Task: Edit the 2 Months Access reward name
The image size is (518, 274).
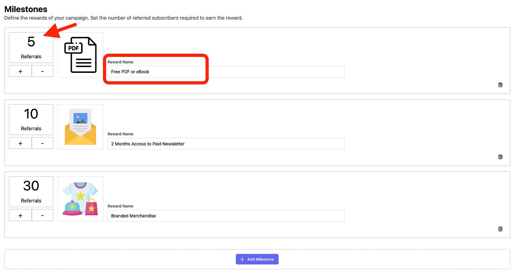Action: 226,144
